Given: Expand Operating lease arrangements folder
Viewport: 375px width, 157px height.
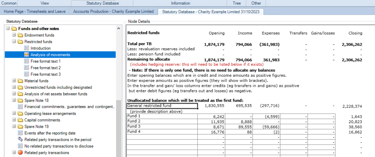Looking at the screenshot, I should click(14, 114).
